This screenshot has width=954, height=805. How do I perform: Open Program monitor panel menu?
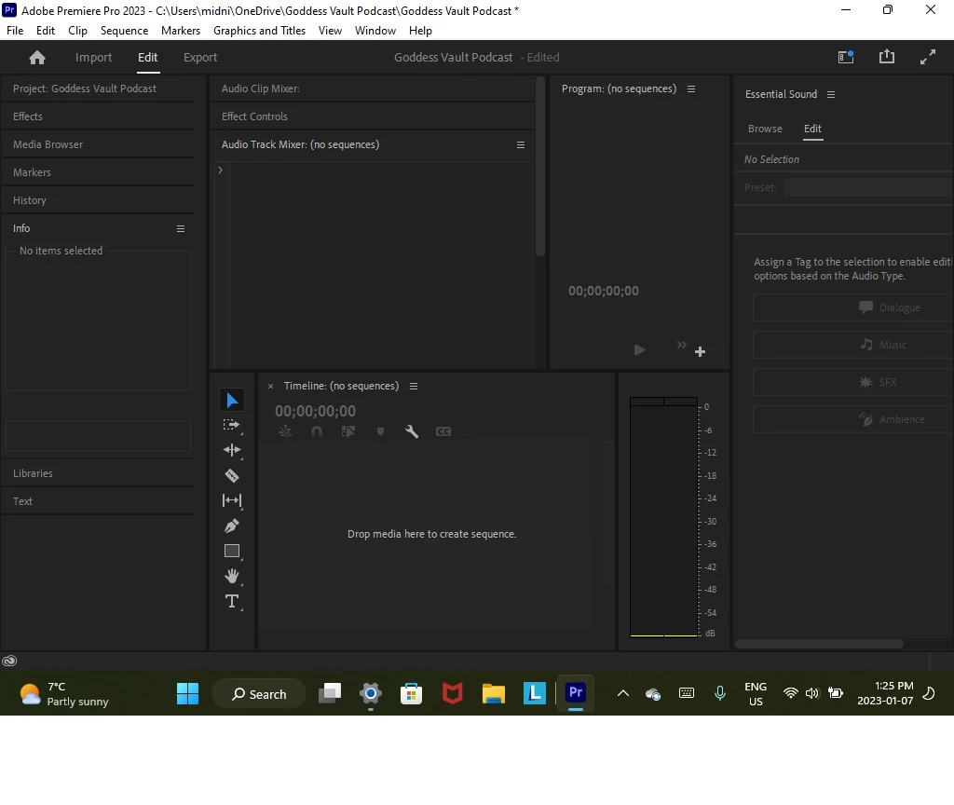coord(691,89)
